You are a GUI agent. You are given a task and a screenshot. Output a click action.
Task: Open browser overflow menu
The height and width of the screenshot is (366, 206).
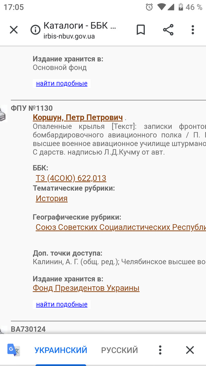point(193,30)
